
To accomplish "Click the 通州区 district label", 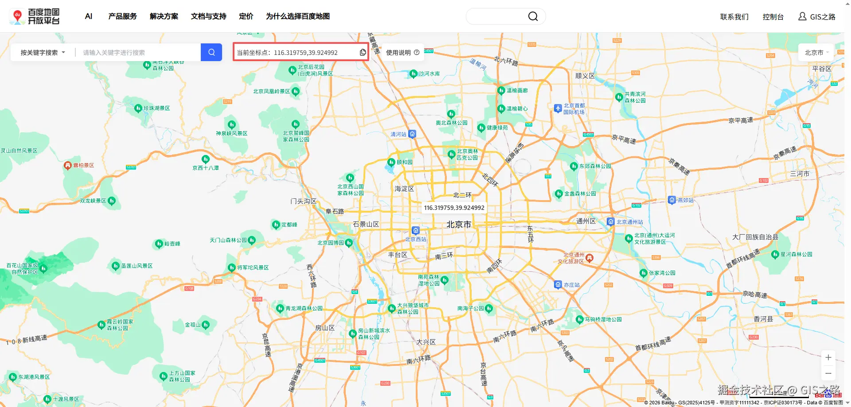I will click(586, 221).
